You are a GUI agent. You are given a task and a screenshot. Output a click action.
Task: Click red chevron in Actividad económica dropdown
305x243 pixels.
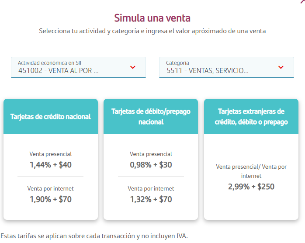[x=133, y=67]
